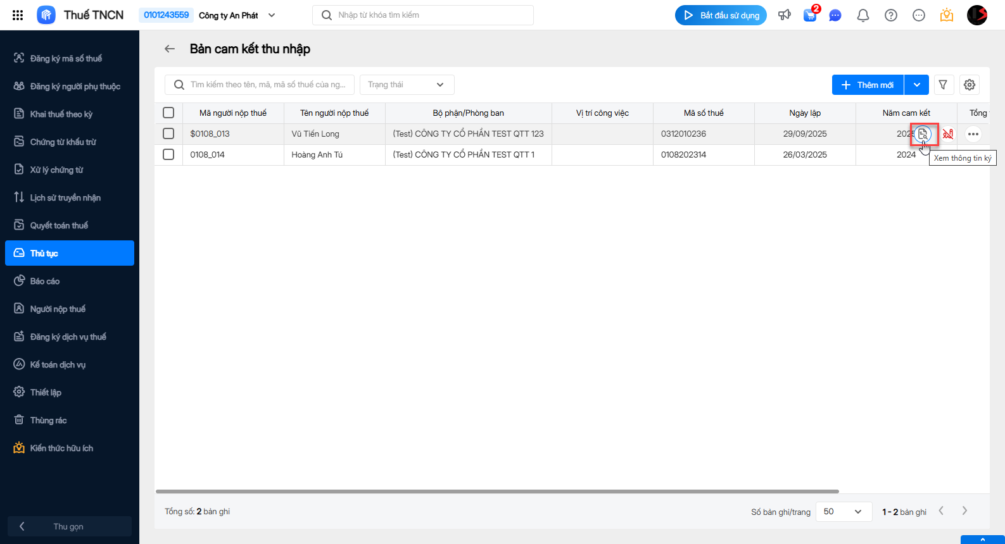Open Xử lý chứng từ menu

tap(70, 170)
